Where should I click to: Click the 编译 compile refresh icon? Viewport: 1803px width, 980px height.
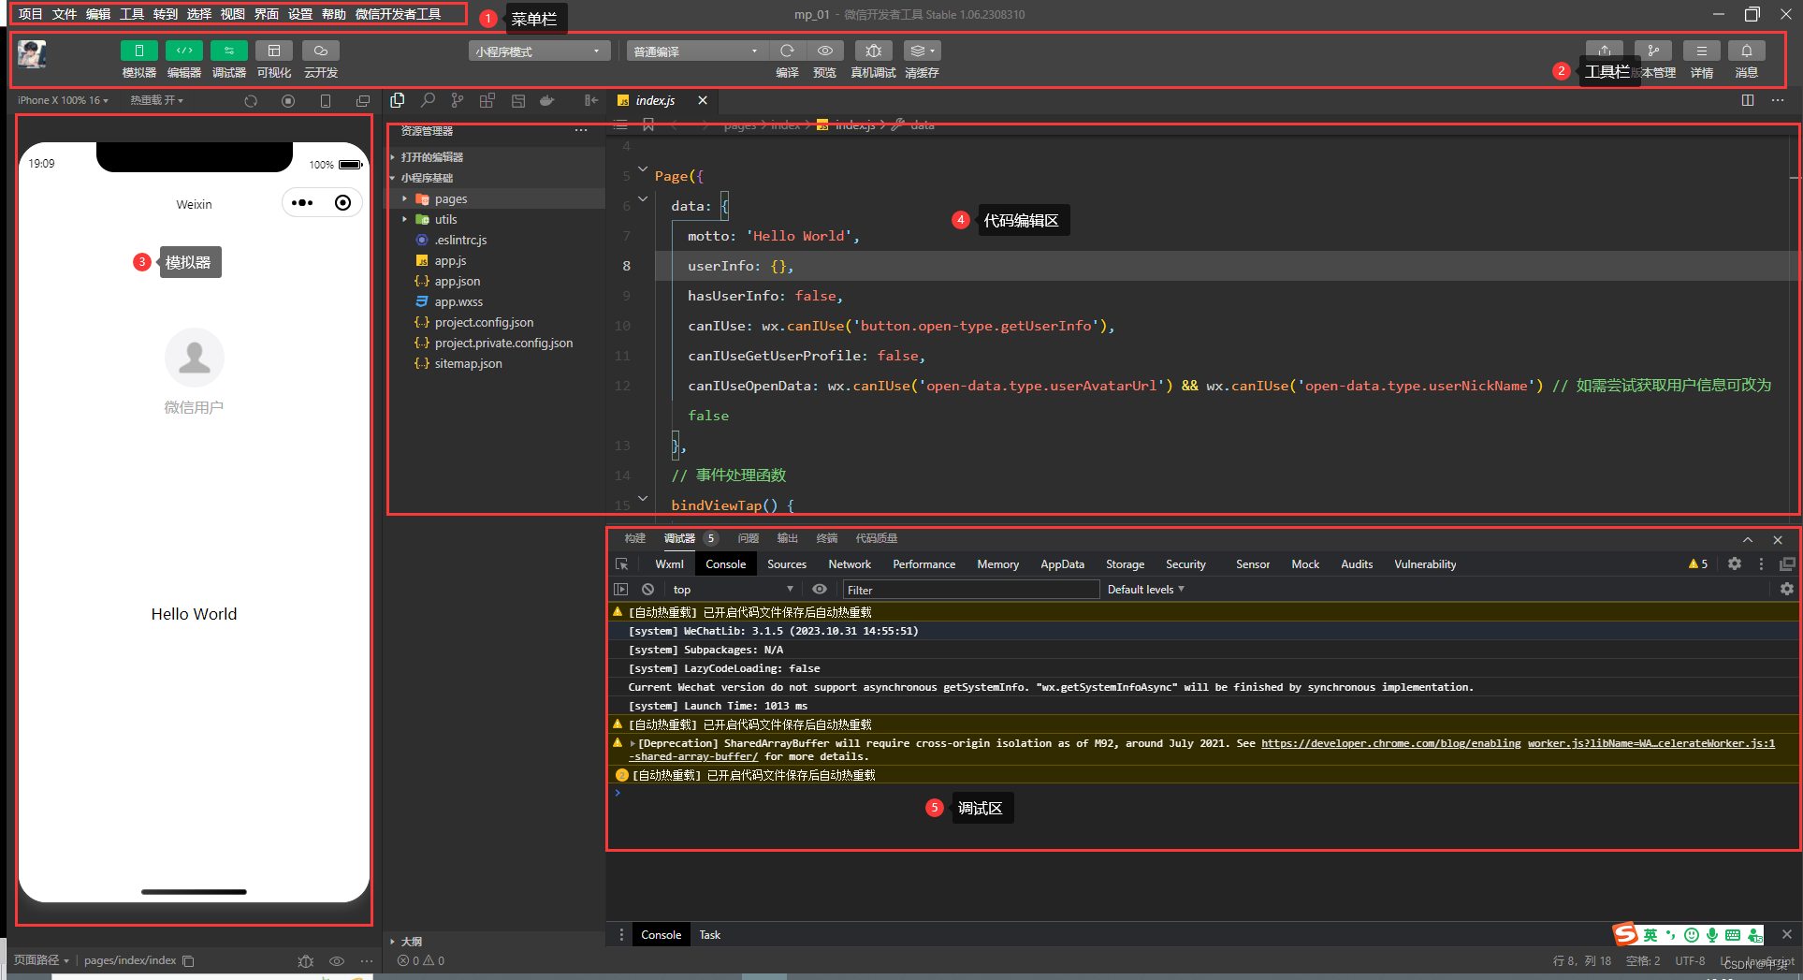[x=787, y=51]
